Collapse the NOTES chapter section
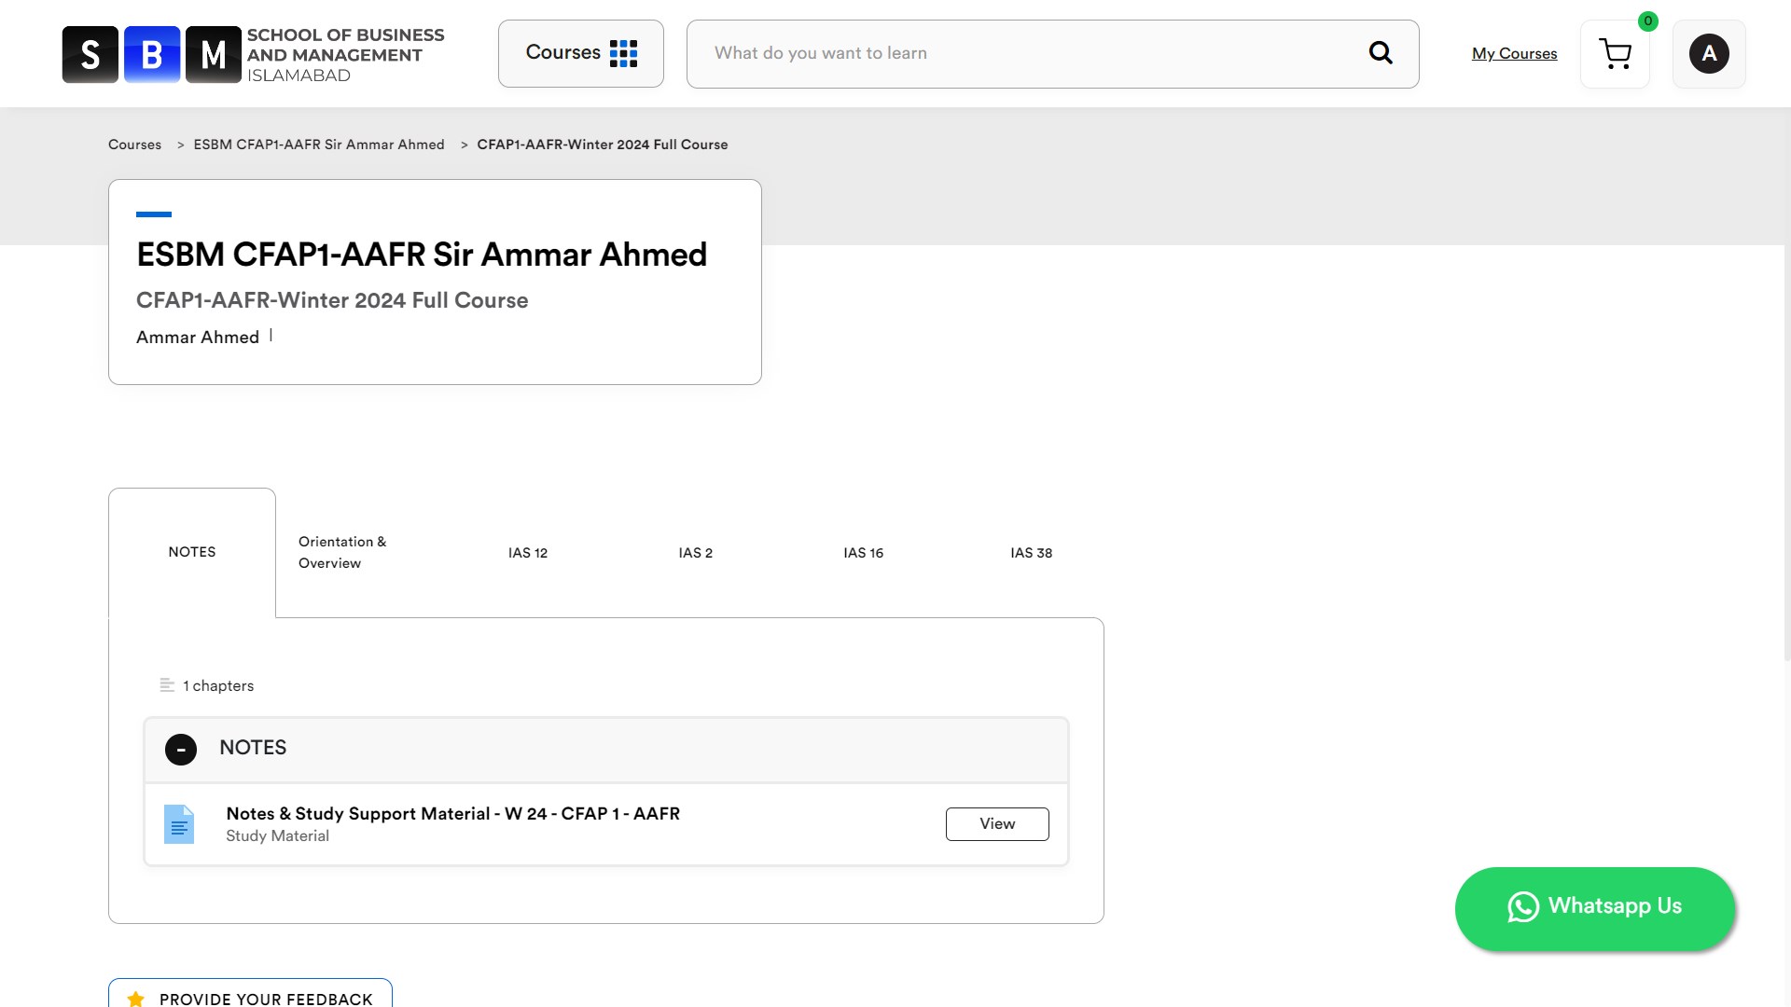Image resolution: width=1791 pixels, height=1007 pixels. coord(181,750)
